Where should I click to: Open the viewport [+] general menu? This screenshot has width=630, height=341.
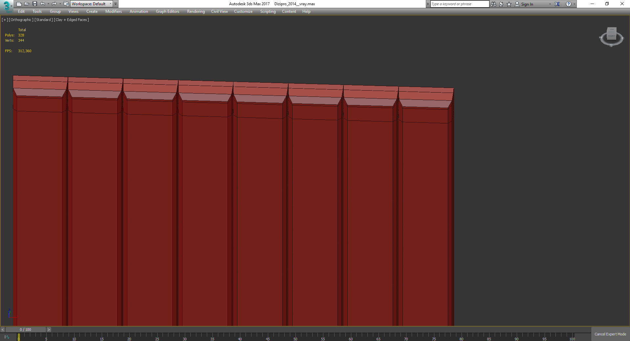[x=5, y=20]
